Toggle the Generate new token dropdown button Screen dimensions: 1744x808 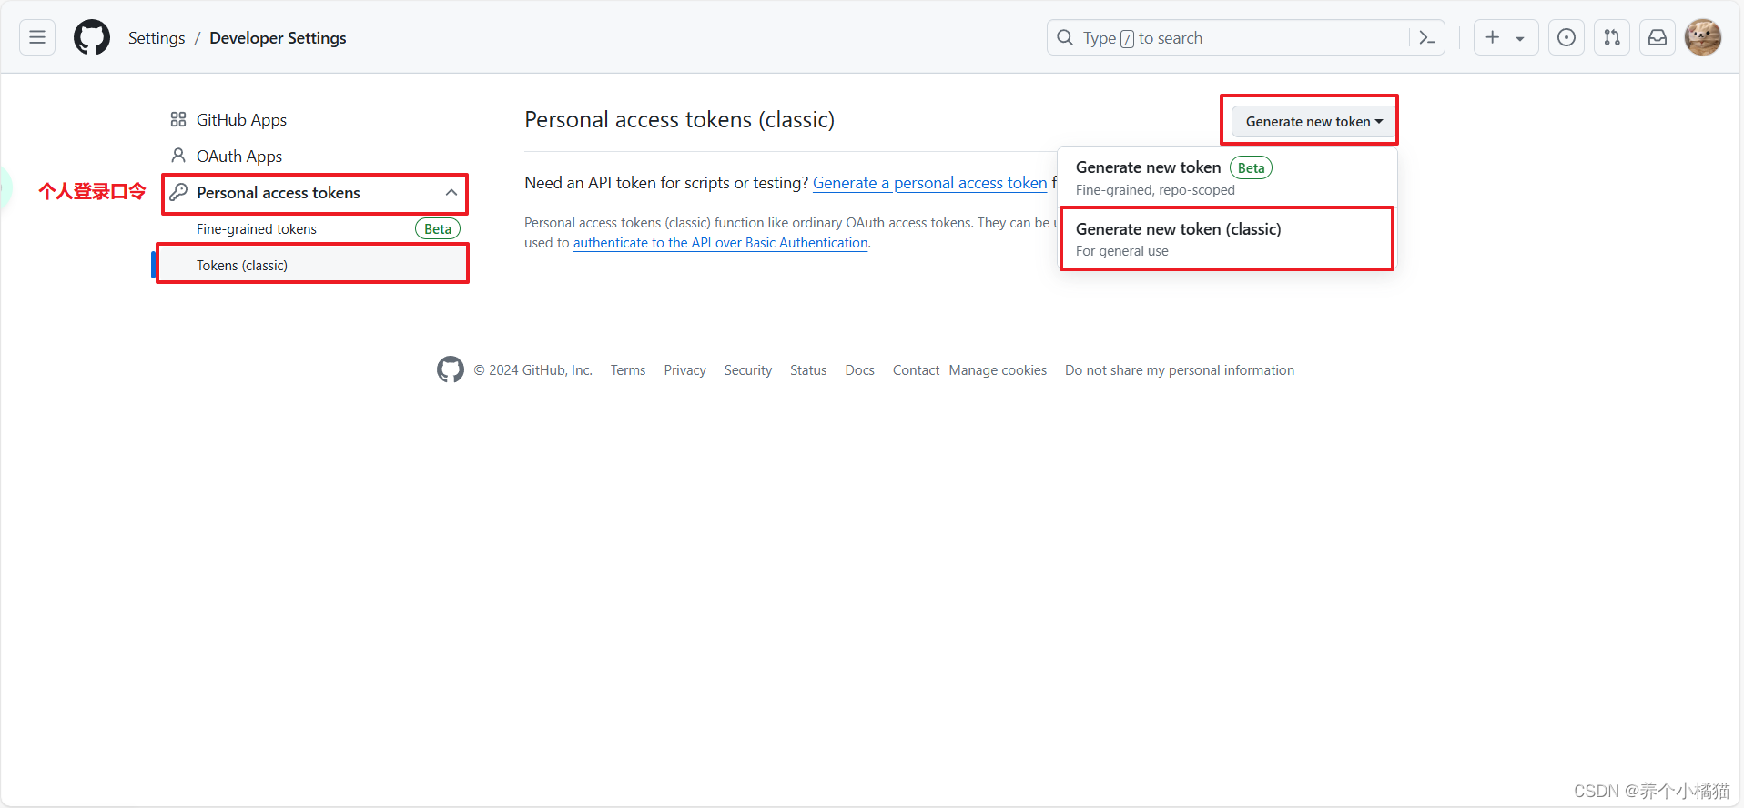pyautogui.click(x=1313, y=121)
